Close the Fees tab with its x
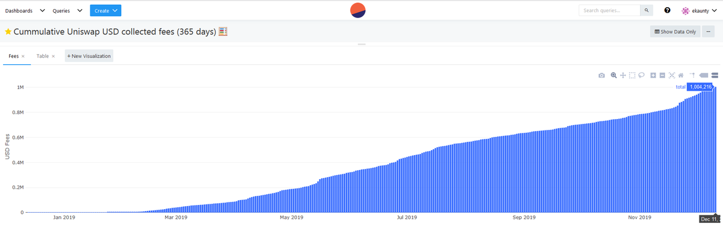The width and height of the screenshot is (723, 235). [23, 56]
